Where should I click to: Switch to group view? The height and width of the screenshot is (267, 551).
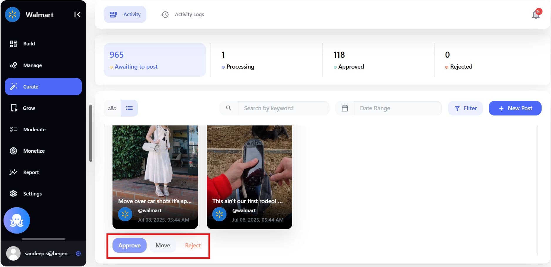pos(112,108)
